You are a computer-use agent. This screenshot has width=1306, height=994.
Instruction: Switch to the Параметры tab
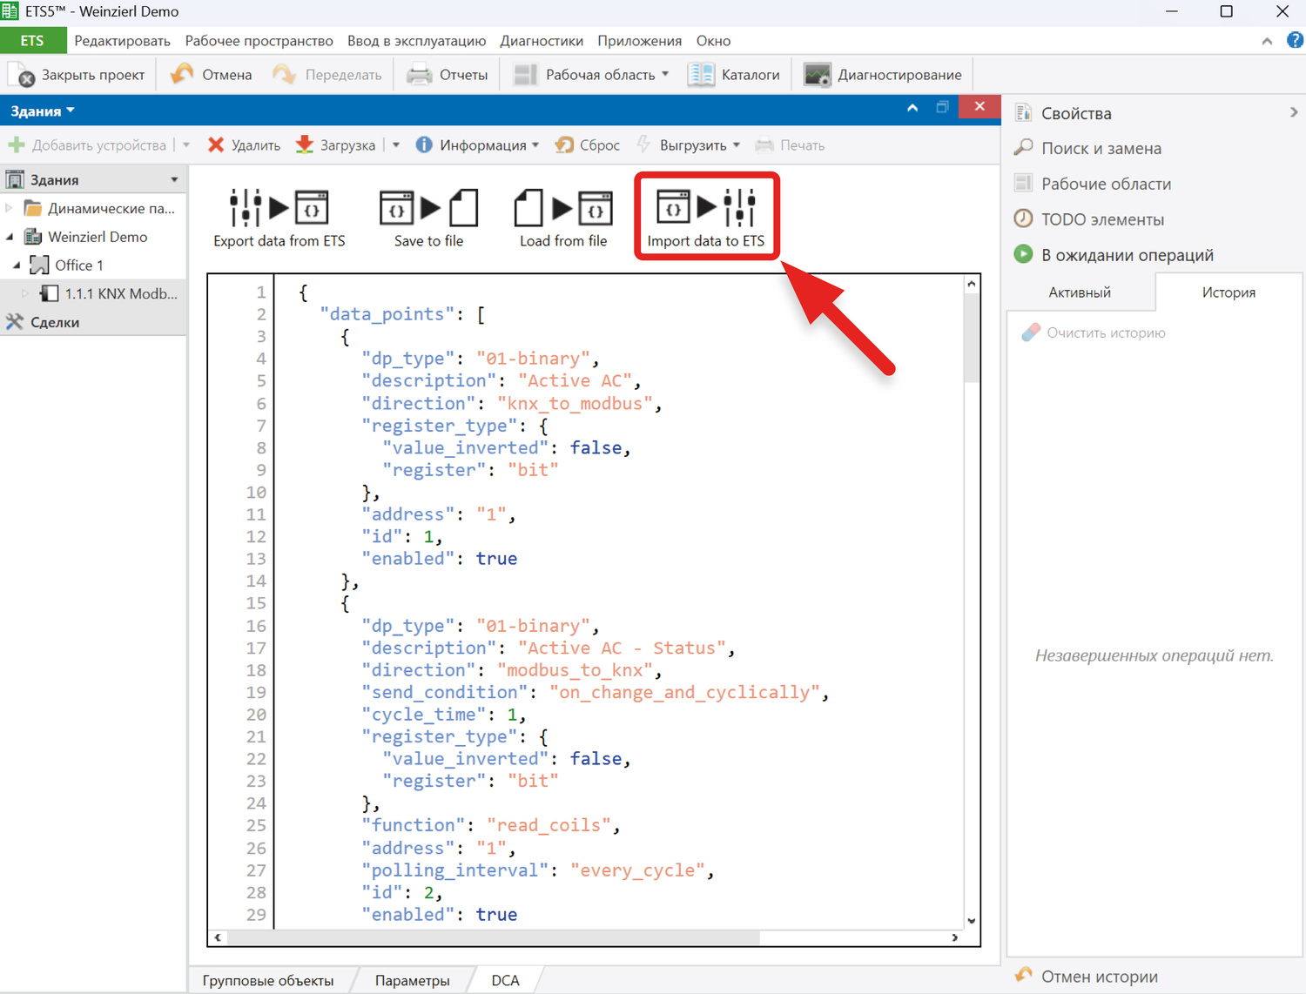pos(412,980)
